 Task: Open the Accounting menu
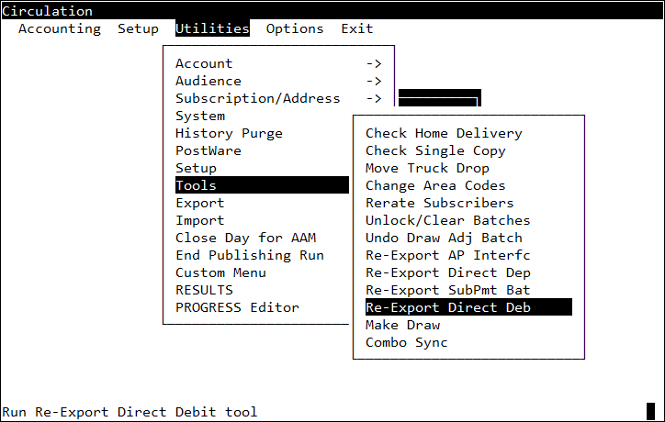60,28
